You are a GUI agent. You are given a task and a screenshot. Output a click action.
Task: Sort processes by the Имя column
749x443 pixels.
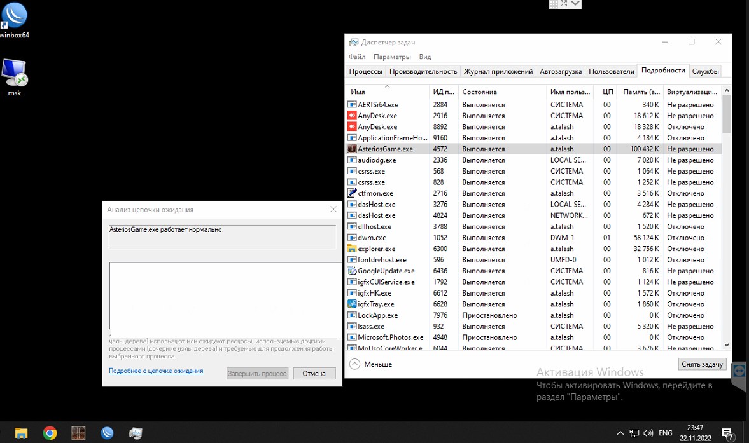click(387, 92)
